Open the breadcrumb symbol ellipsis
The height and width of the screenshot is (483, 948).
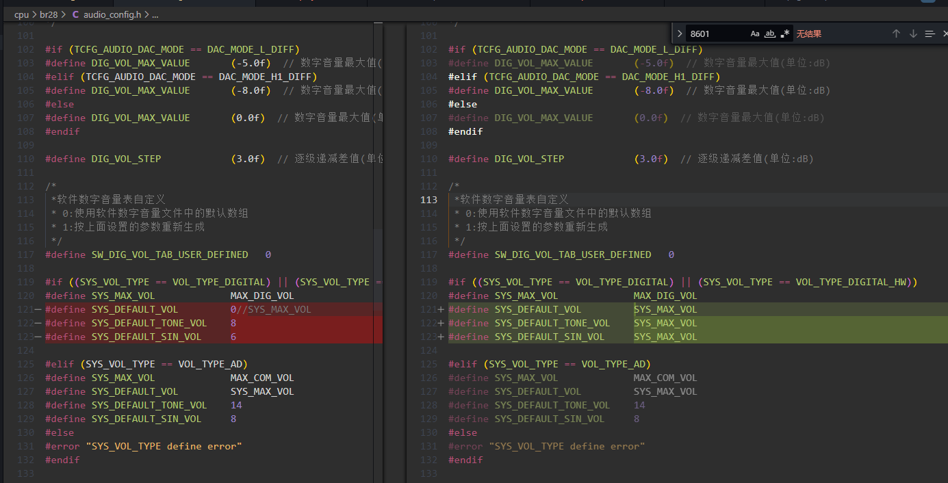pyautogui.click(x=155, y=14)
